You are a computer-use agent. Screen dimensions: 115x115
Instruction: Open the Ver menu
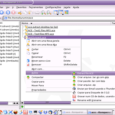tap(8, 7)
